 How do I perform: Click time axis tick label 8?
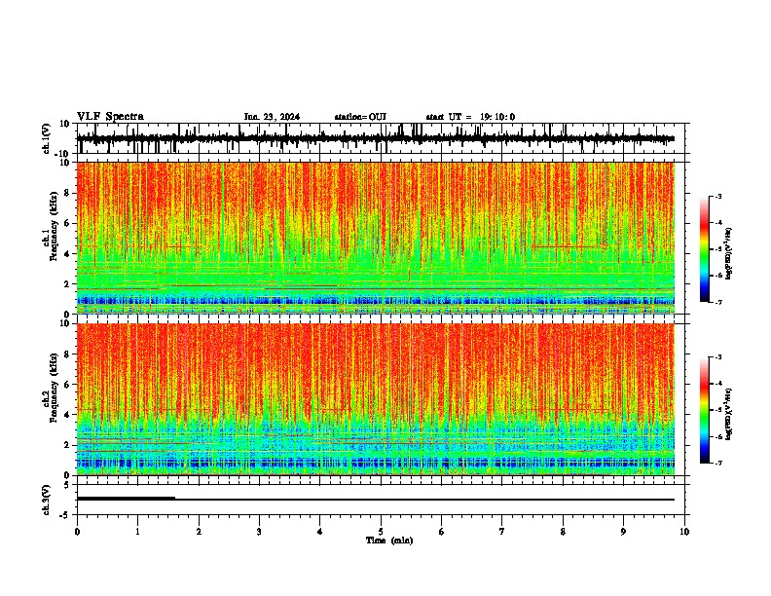click(563, 532)
